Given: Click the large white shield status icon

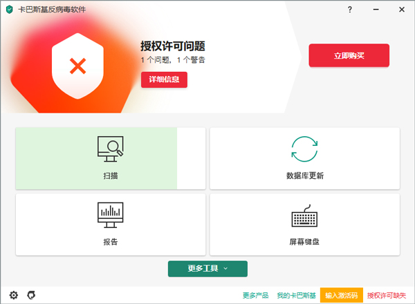Looking at the screenshot, I should (x=77, y=66).
